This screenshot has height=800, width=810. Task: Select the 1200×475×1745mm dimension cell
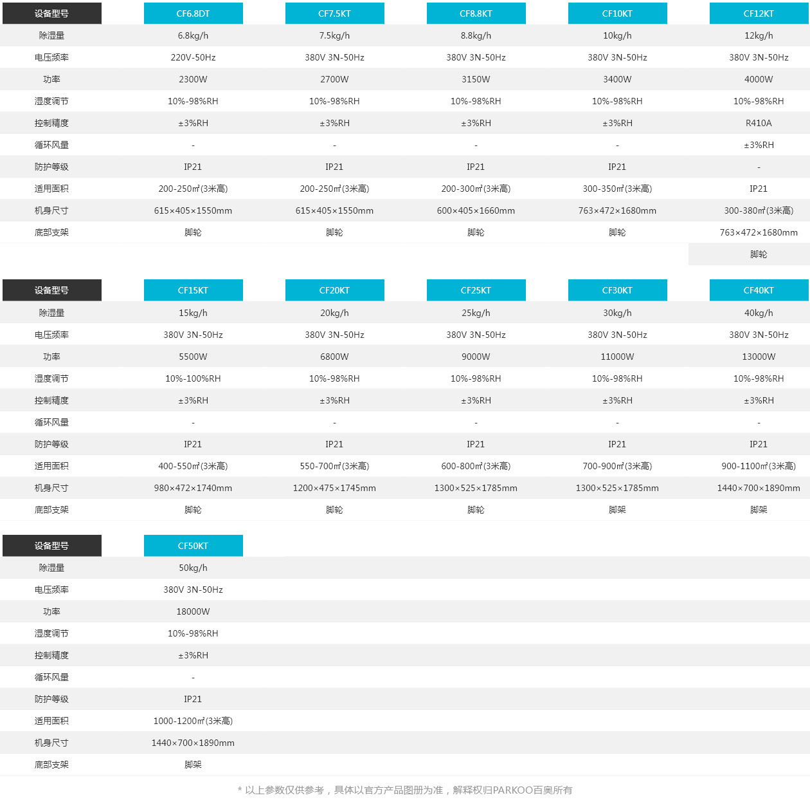(x=334, y=488)
